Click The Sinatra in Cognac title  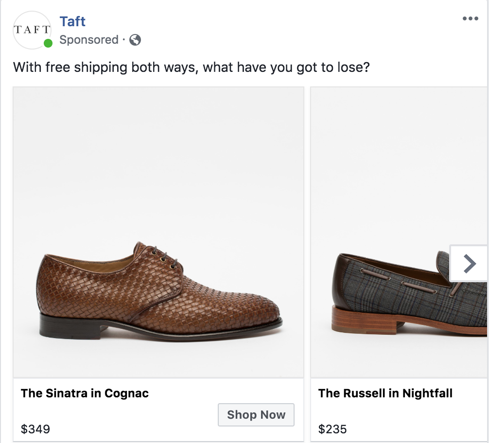(85, 393)
